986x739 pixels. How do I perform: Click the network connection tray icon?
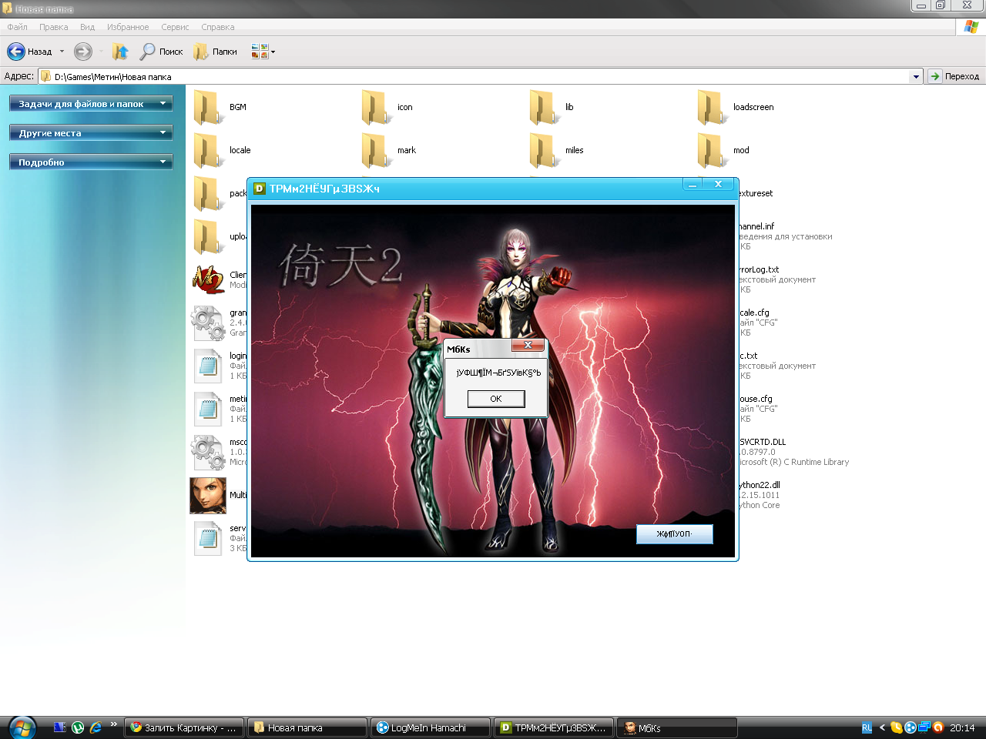coord(924,727)
